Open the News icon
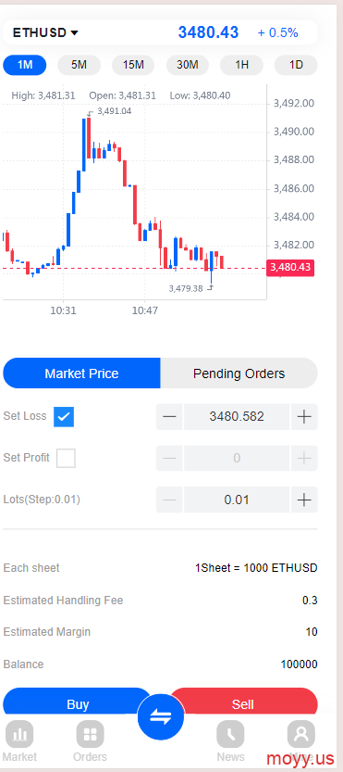This screenshot has height=772, width=343. pos(230,734)
